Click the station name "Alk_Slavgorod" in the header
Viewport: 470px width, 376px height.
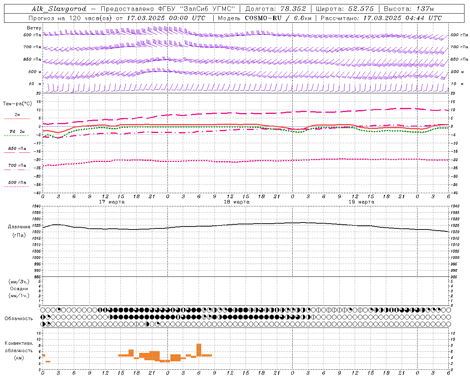pos(59,9)
